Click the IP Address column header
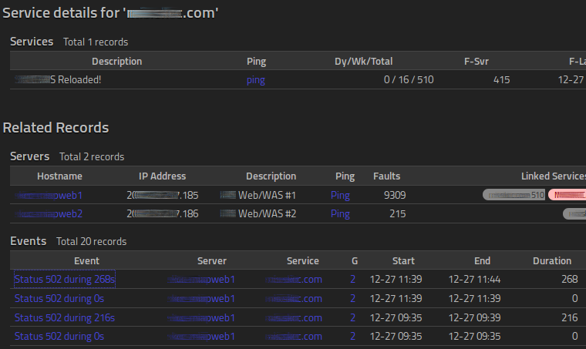This screenshot has height=349, width=586. click(x=162, y=176)
